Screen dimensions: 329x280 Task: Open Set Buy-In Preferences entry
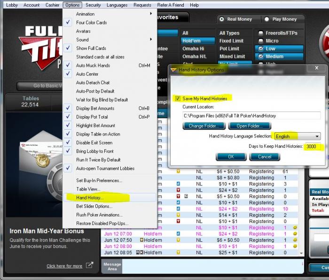pos(110,180)
